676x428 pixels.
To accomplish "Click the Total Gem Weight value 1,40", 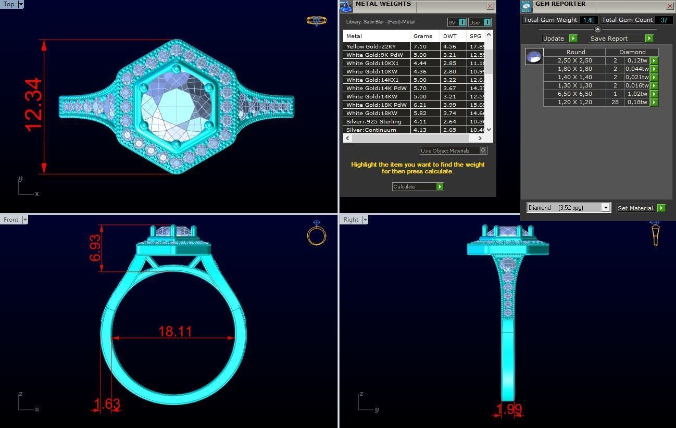I will coord(589,20).
